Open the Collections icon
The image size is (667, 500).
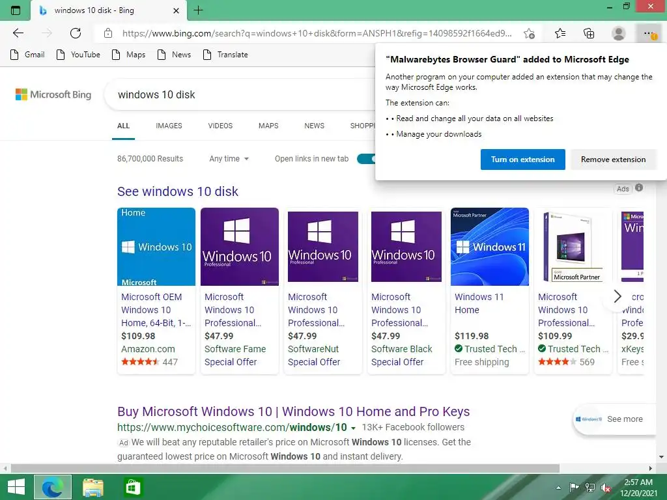[x=589, y=33]
